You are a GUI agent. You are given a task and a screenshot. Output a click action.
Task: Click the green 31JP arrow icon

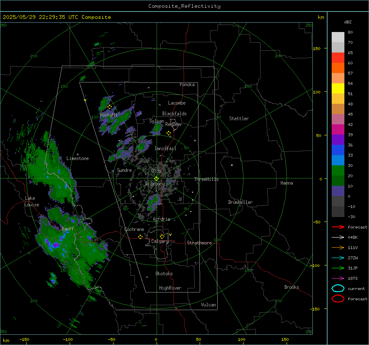coord(338,268)
